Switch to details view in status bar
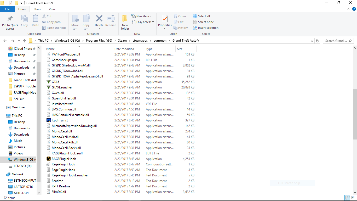This screenshot has height=201, width=357. tap(347, 198)
